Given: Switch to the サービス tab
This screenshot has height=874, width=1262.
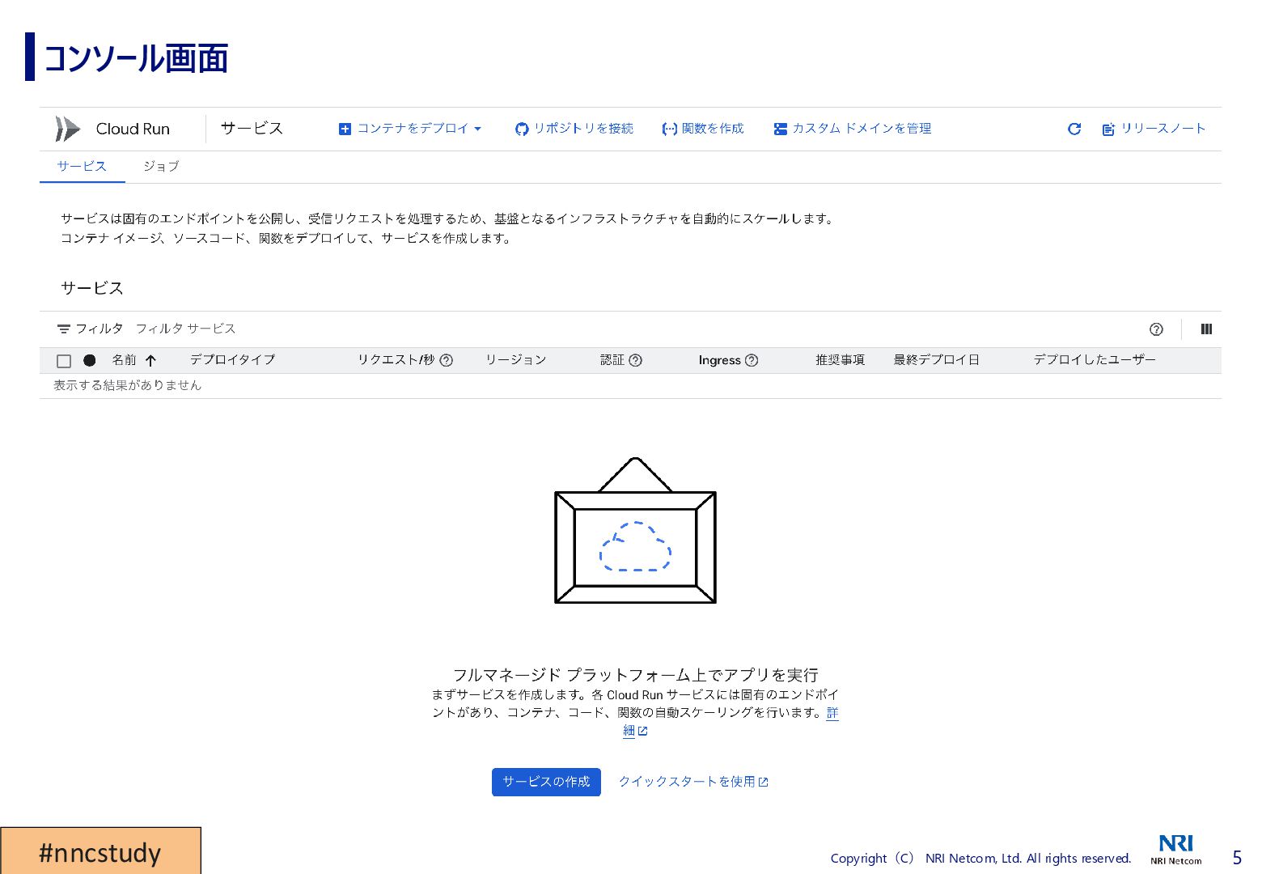Looking at the screenshot, I should coord(82,167).
